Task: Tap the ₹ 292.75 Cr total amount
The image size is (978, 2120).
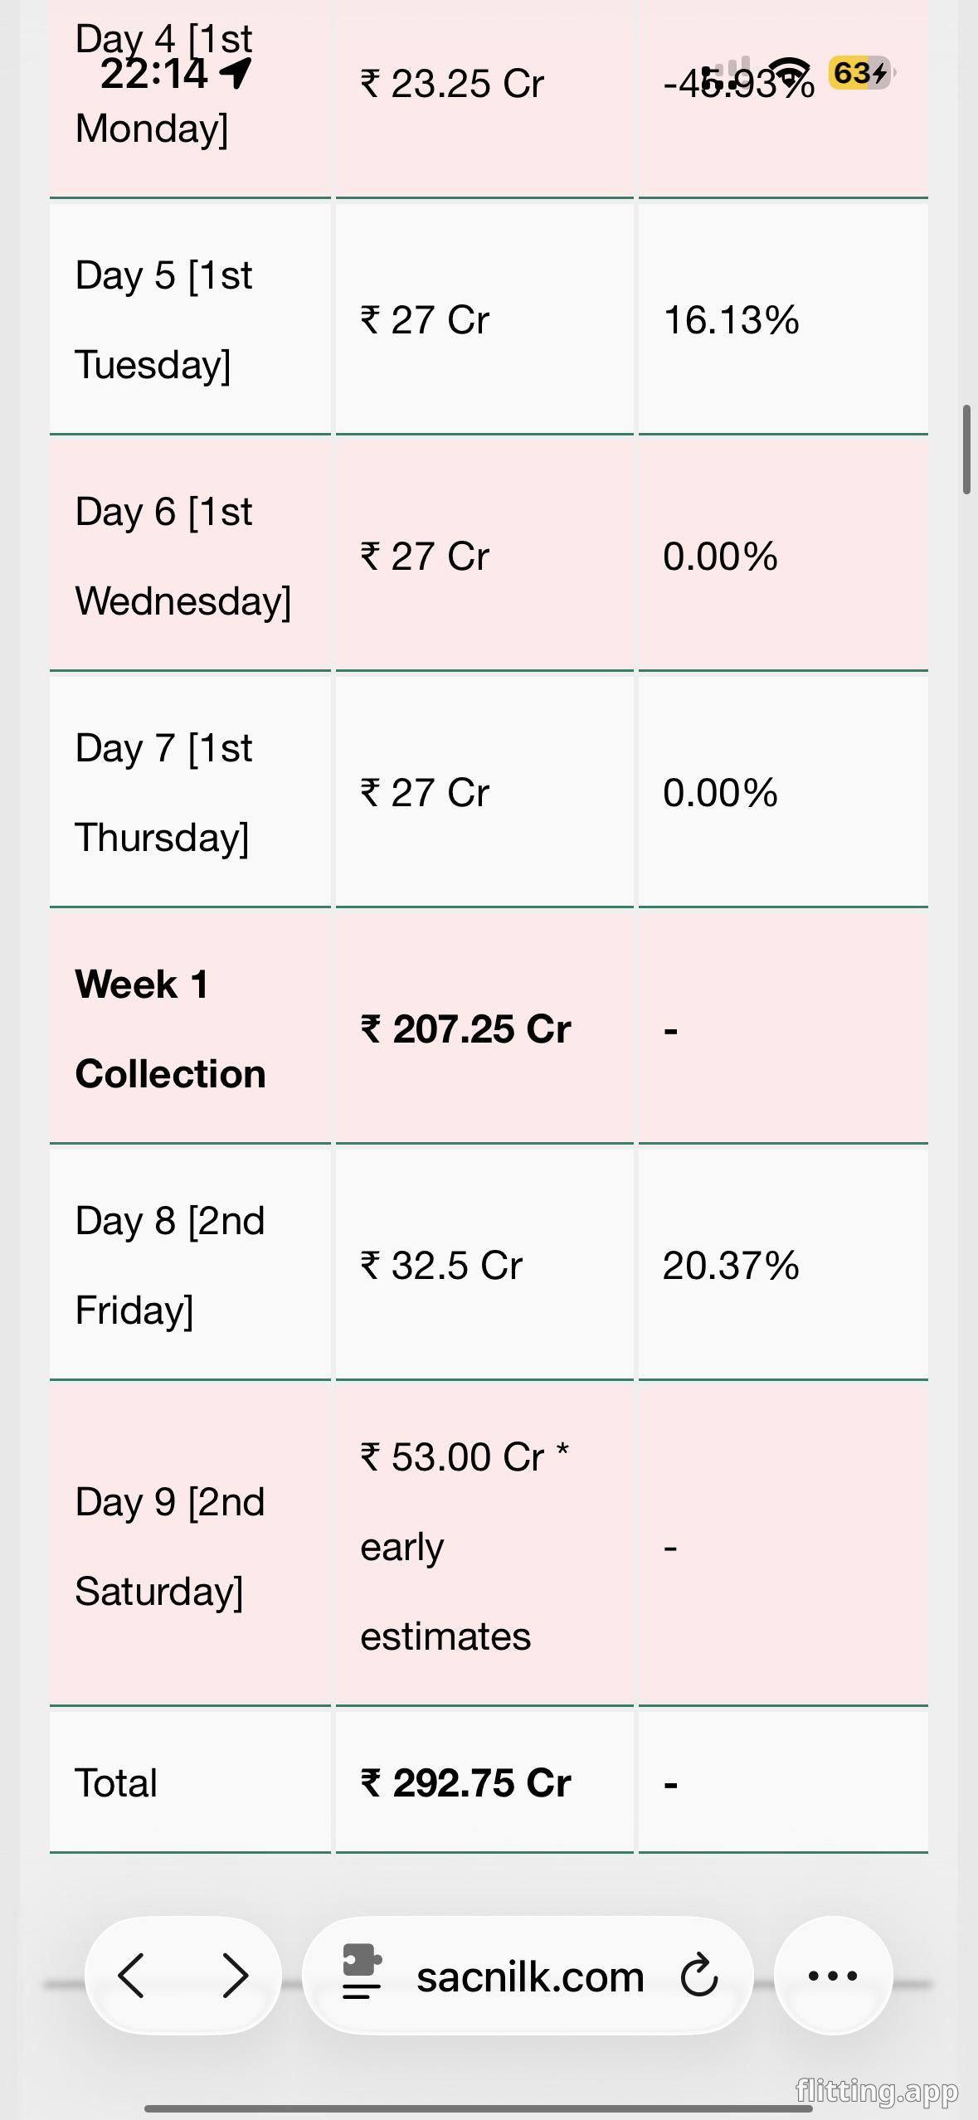Action: [x=465, y=1782]
